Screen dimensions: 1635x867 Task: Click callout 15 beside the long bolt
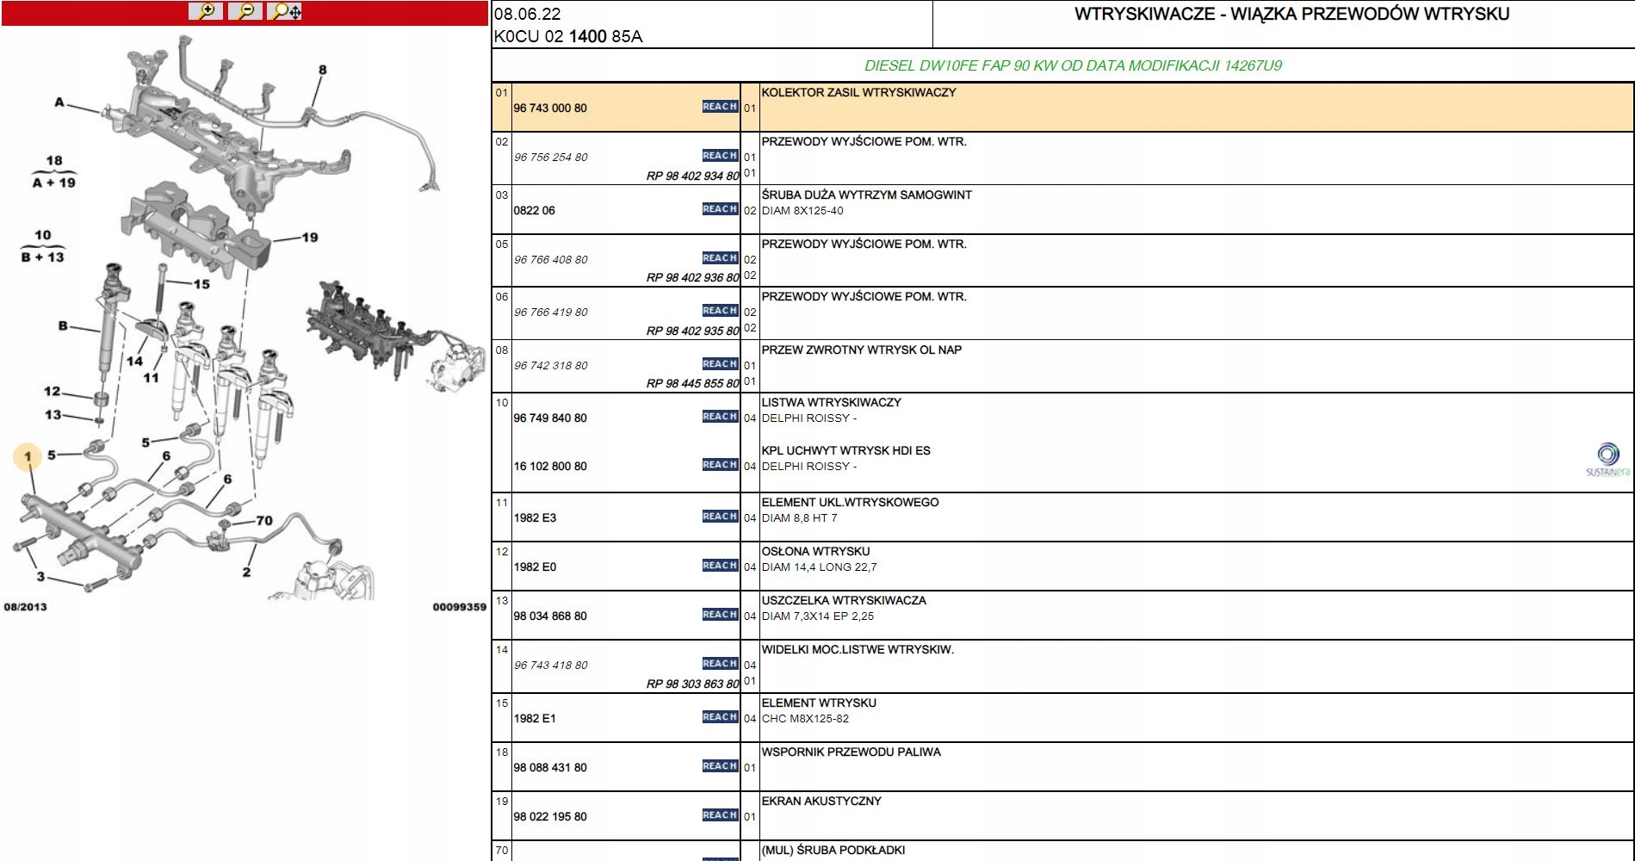pyautogui.click(x=201, y=284)
